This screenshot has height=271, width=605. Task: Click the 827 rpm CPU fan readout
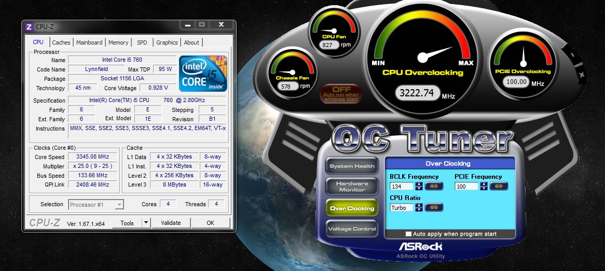click(328, 45)
